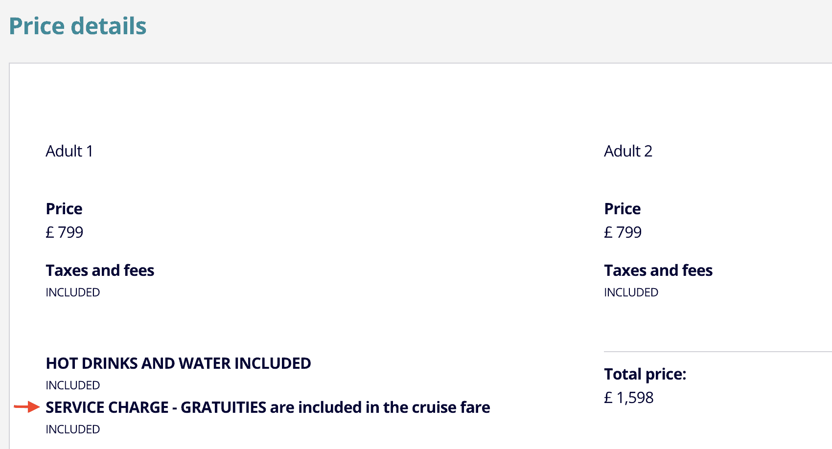This screenshot has height=449, width=832.
Task: Click INCLUDED below the service charge line
Action: click(x=73, y=429)
